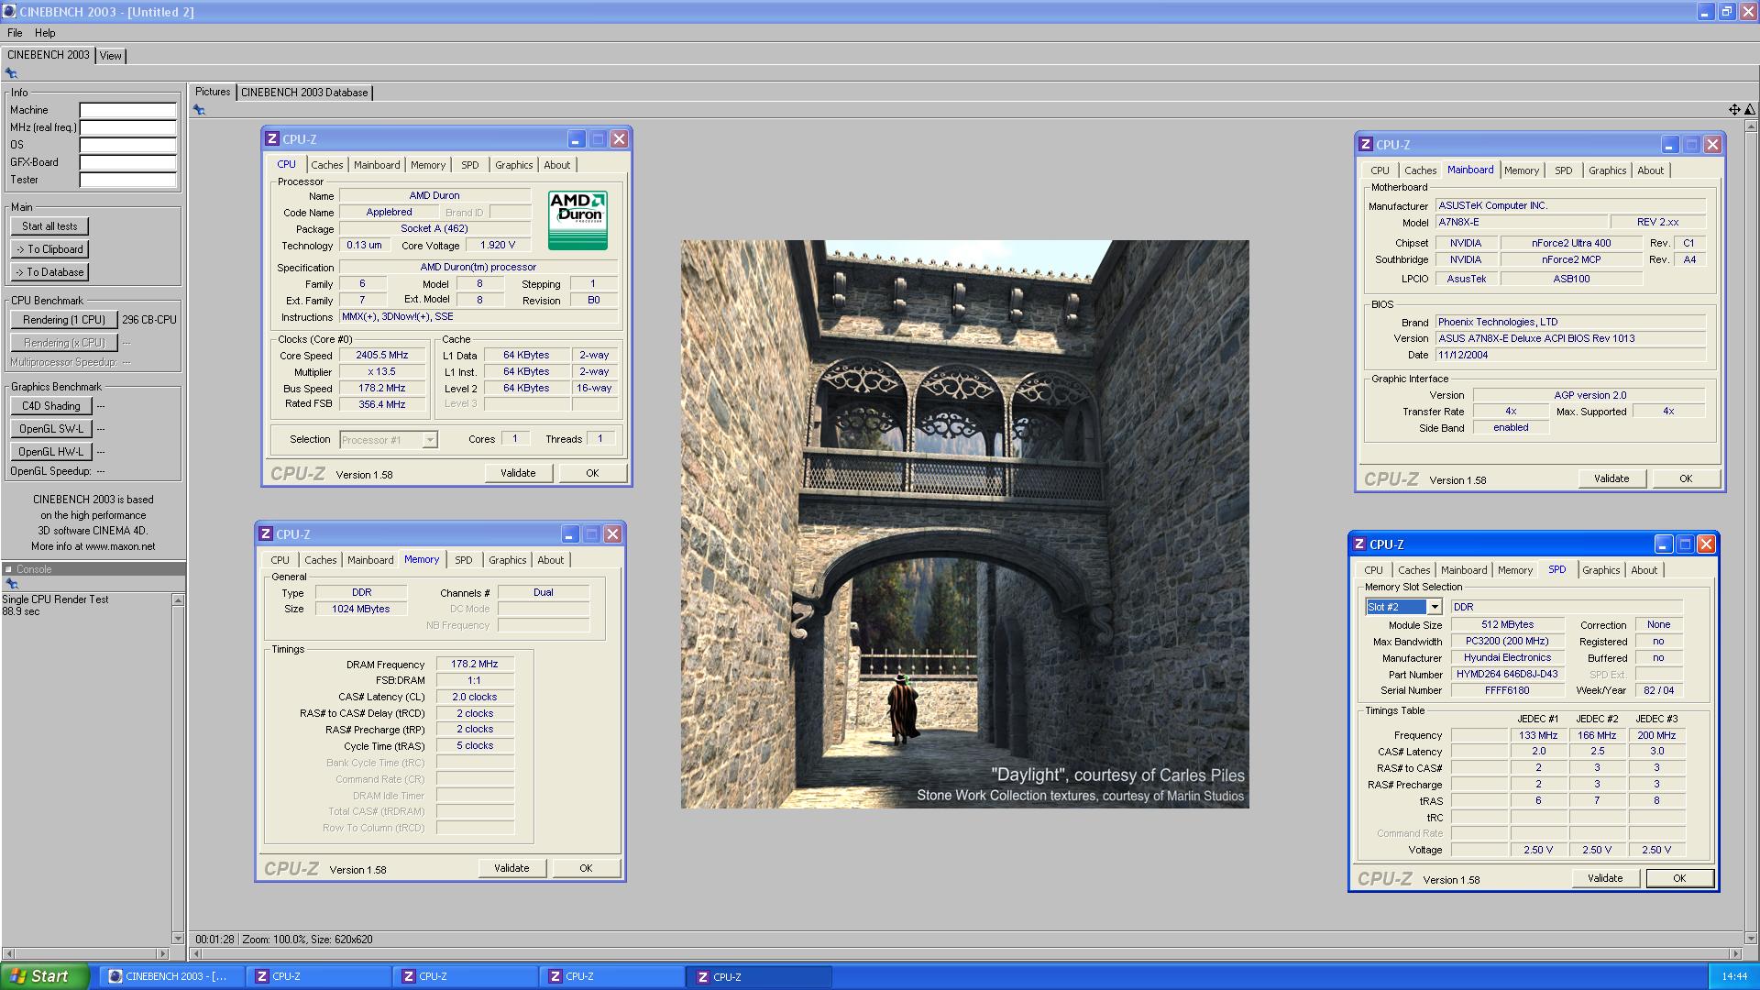This screenshot has width=1760, height=990.
Task: Click the CINEBENCH application icon in title bar
Action: [x=9, y=12]
